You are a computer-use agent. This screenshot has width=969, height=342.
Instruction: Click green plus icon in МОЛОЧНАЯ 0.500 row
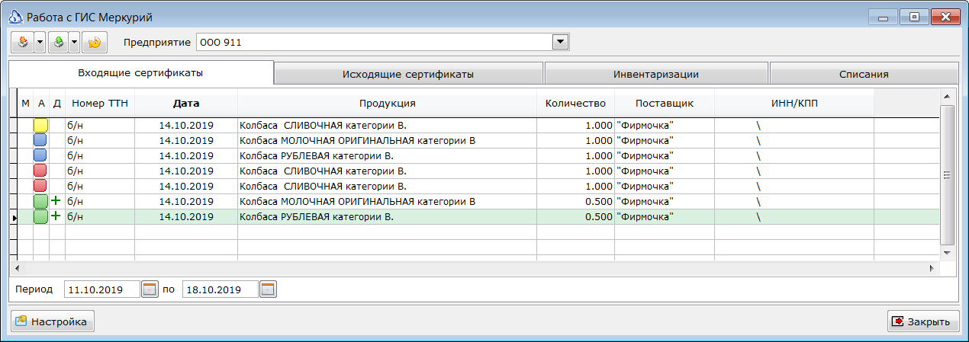[x=56, y=201]
